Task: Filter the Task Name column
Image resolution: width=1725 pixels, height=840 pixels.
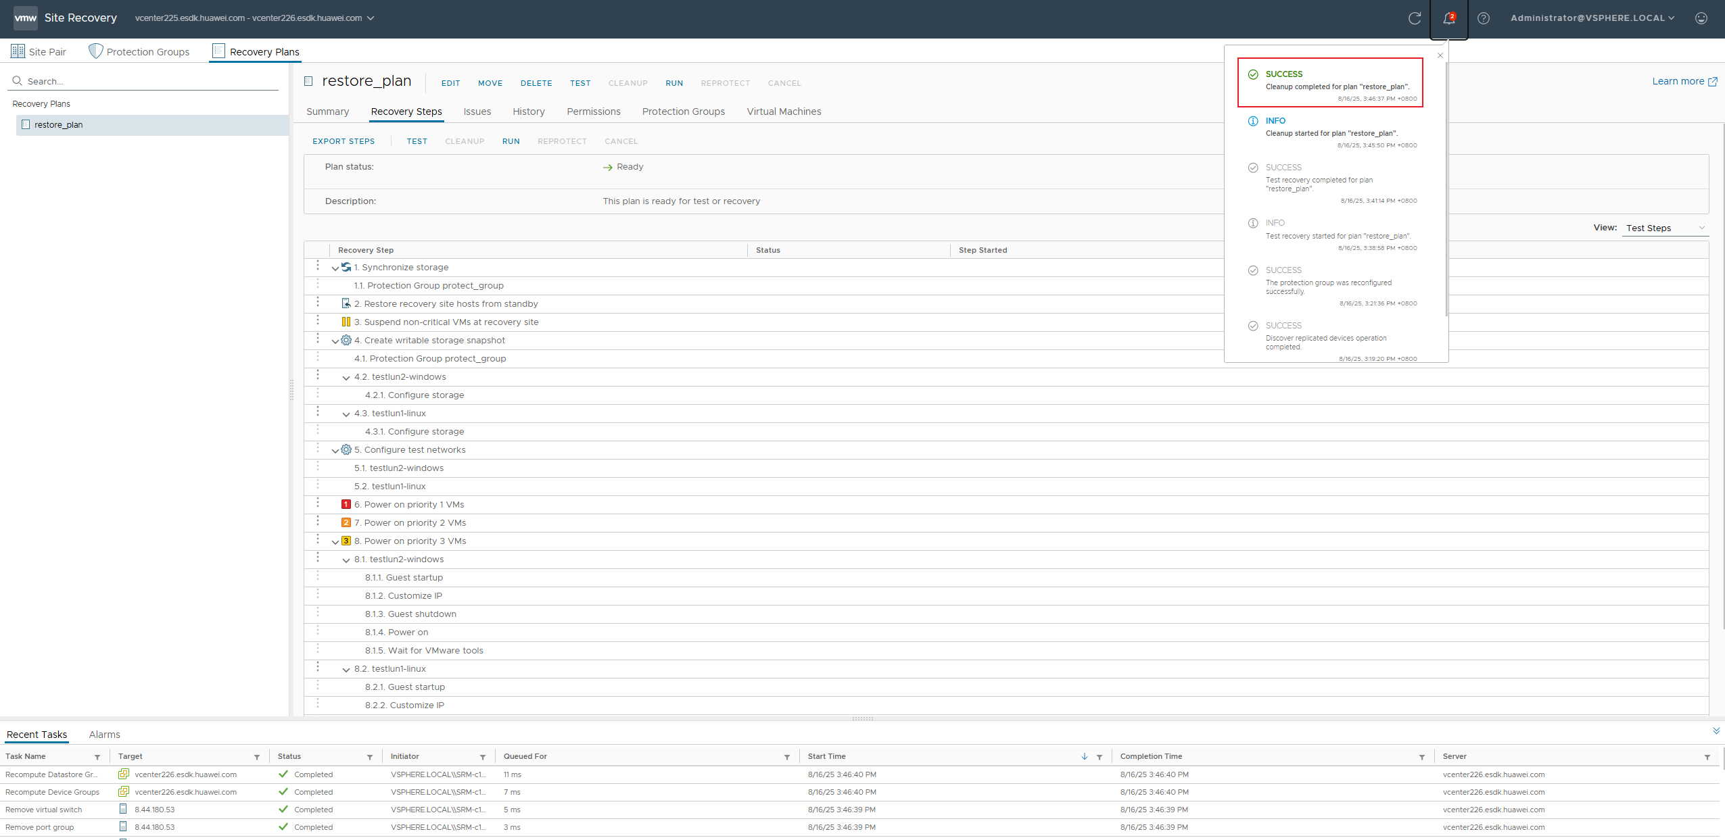Action: [x=97, y=757]
